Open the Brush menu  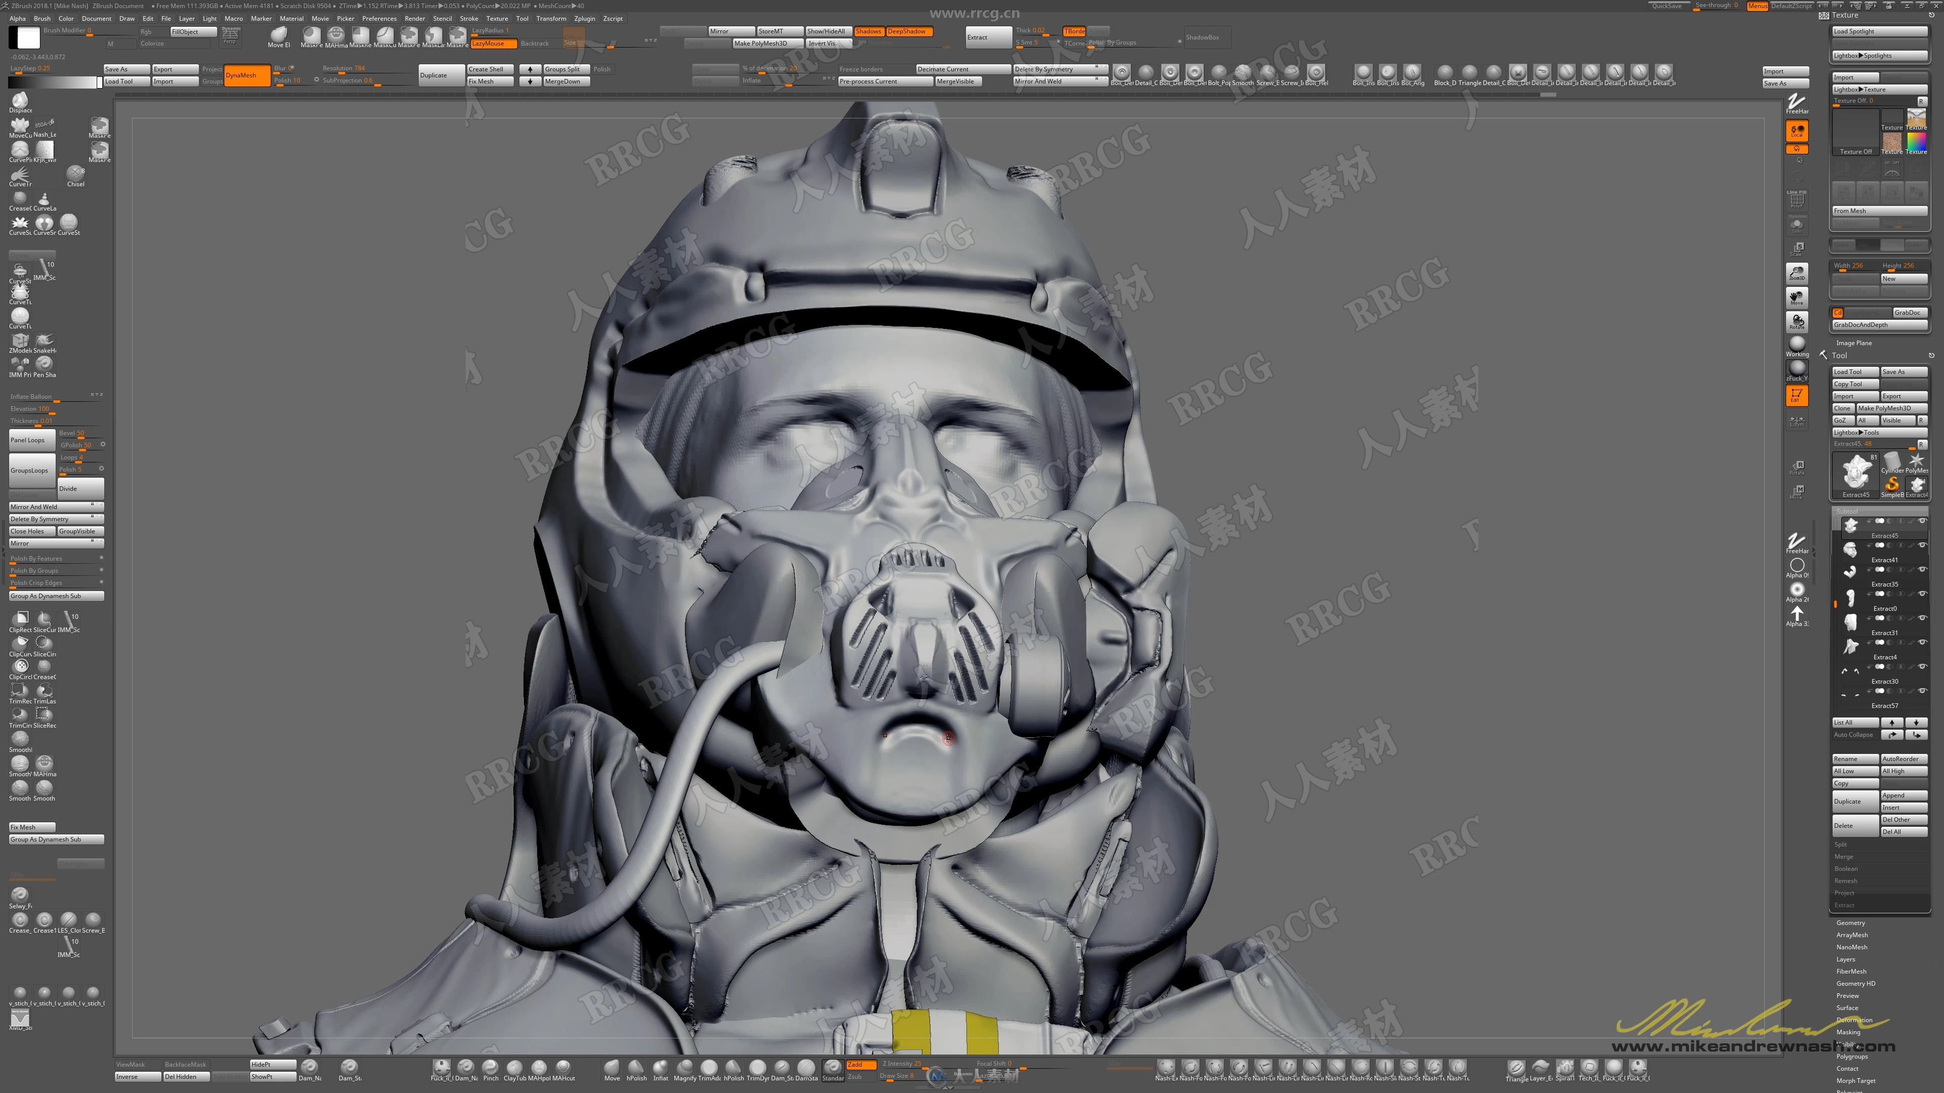click(42, 18)
